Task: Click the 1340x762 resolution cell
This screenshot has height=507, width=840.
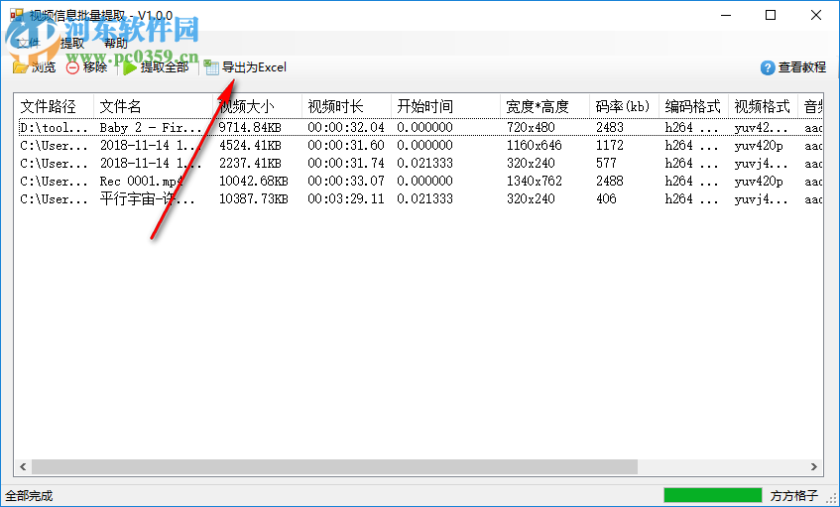Action: click(535, 182)
